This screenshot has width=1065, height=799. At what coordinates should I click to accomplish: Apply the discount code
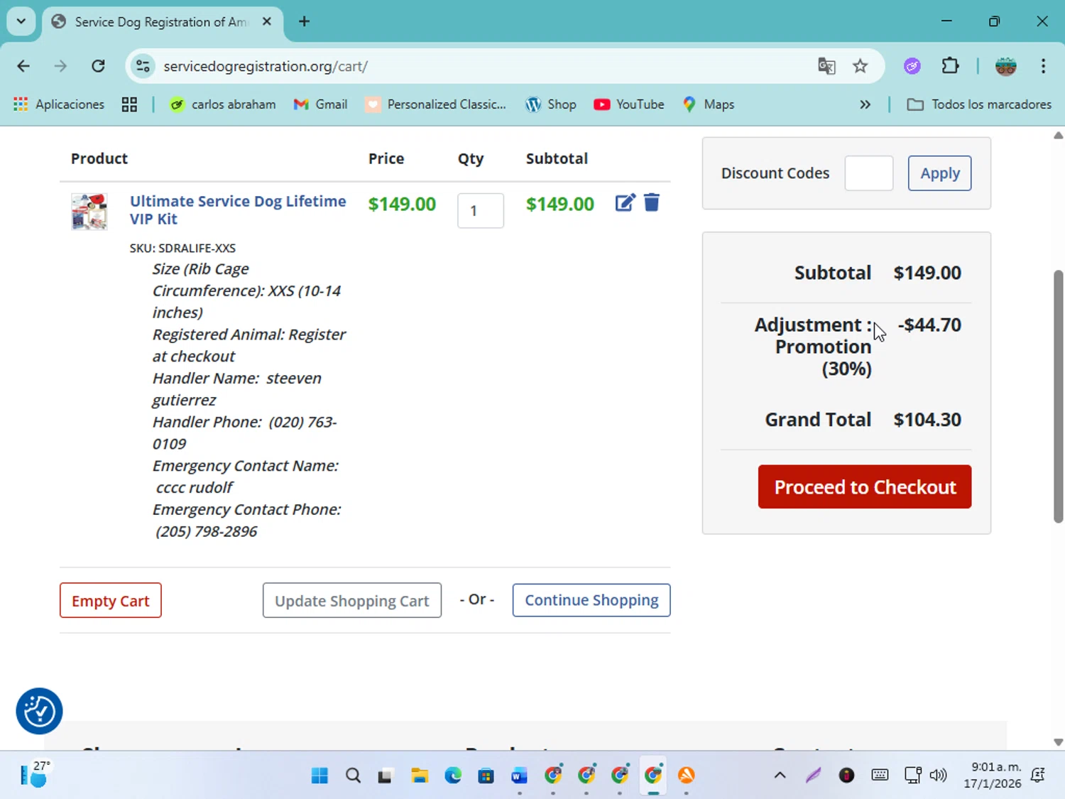pyautogui.click(x=939, y=173)
